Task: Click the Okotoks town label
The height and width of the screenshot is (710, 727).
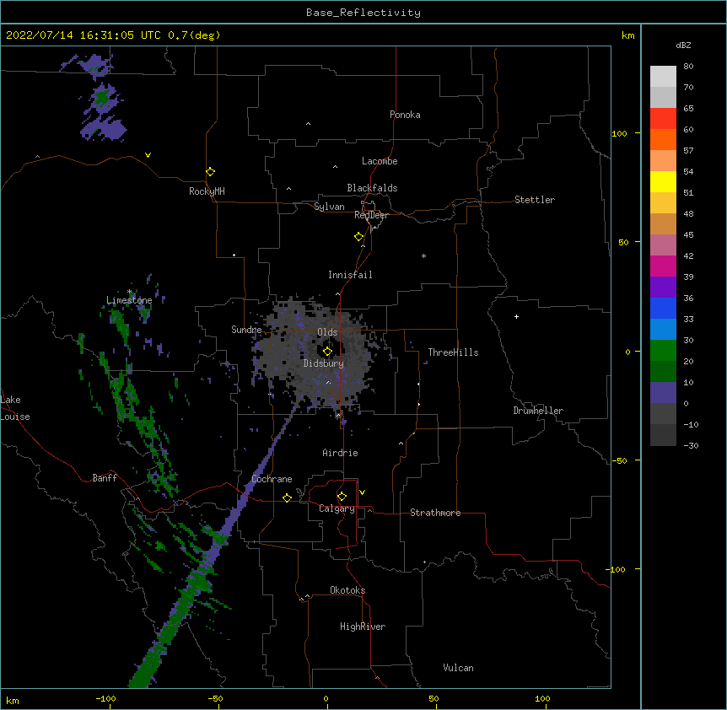Action: tap(347, 590)
